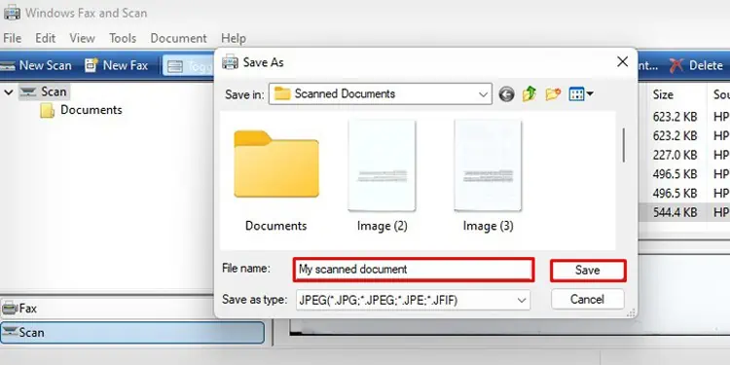Click the Delete toolbar button
Screen dimensions: 730x365
697,65
